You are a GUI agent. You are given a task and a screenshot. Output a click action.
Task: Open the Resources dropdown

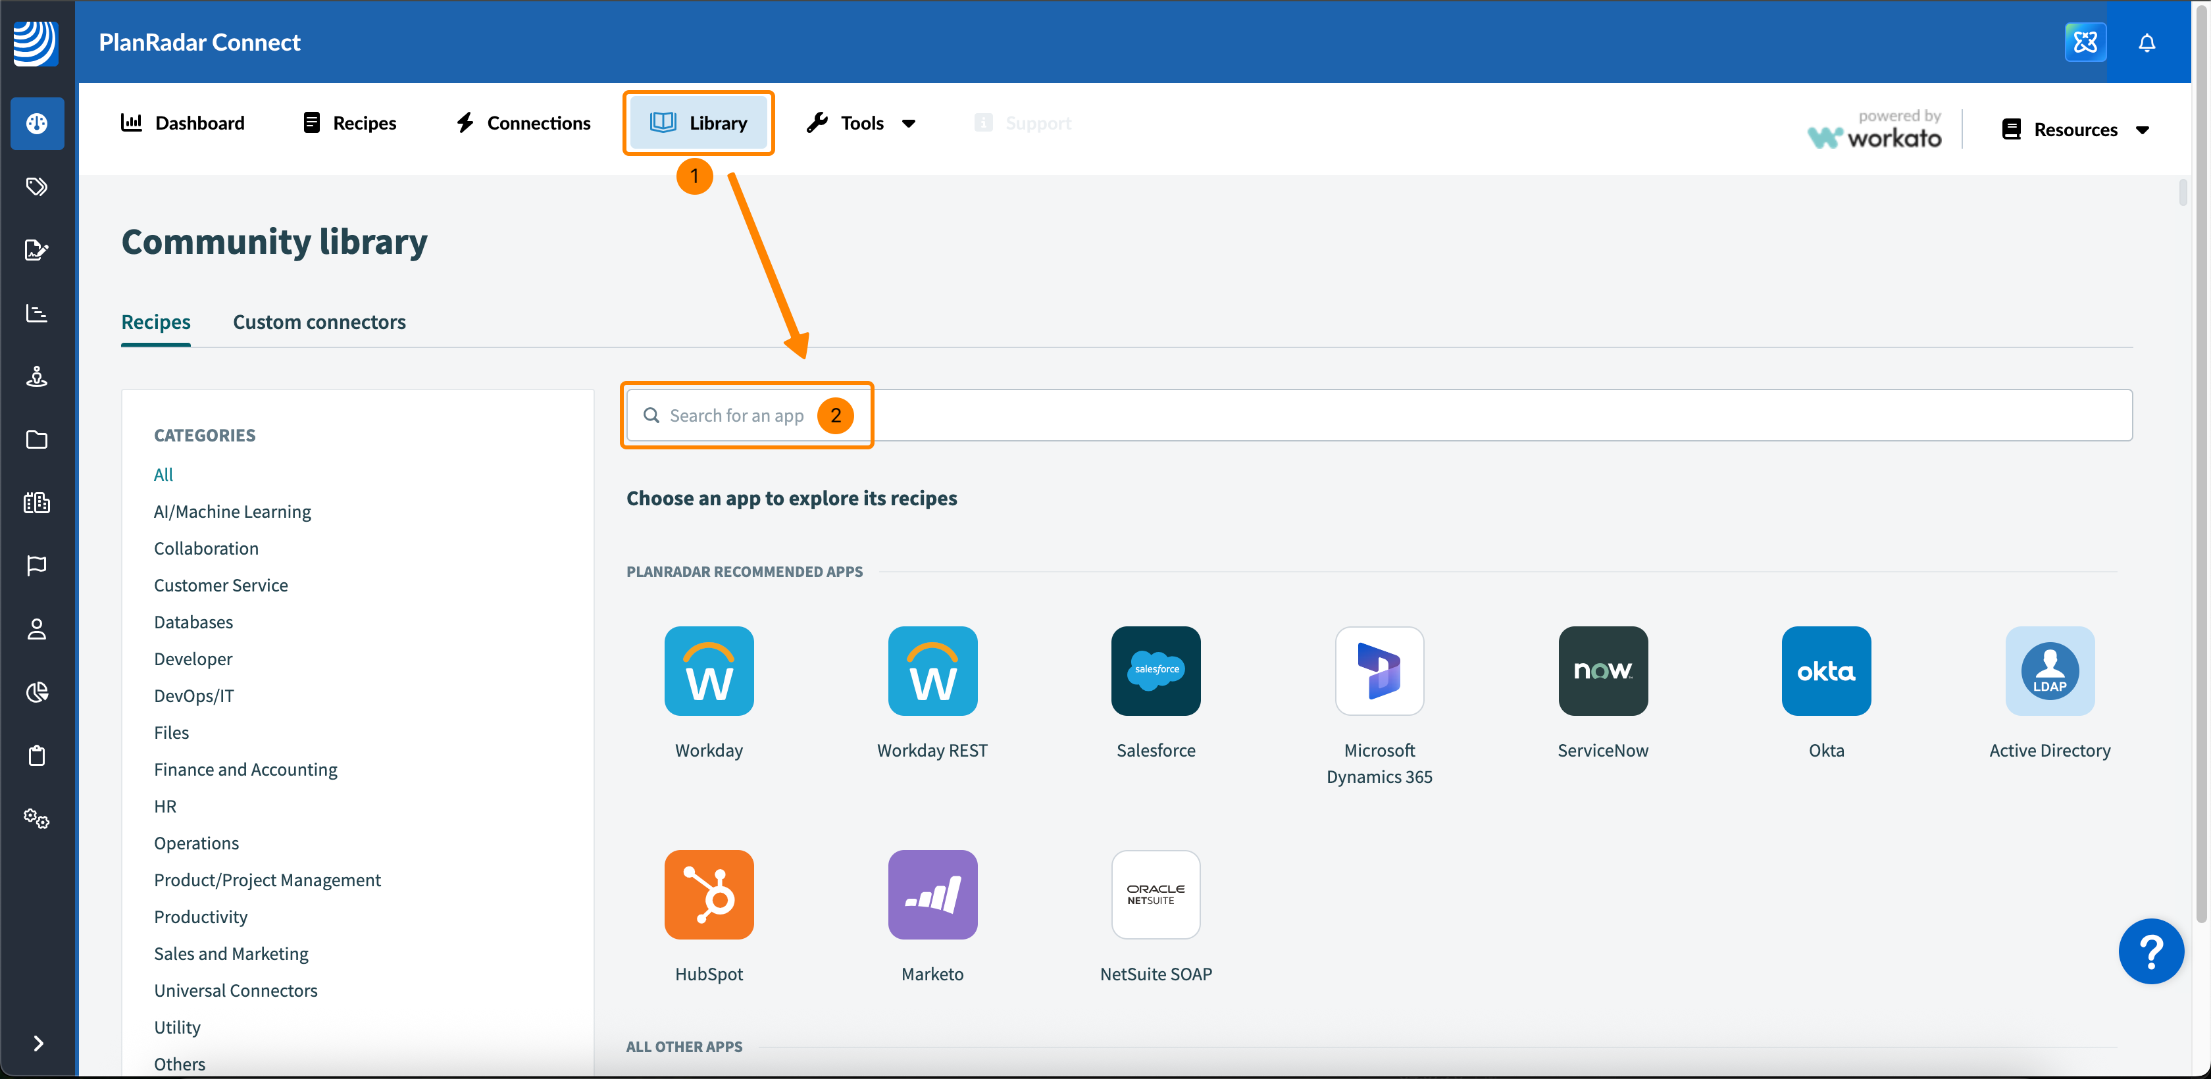[x=2075, y=130]
